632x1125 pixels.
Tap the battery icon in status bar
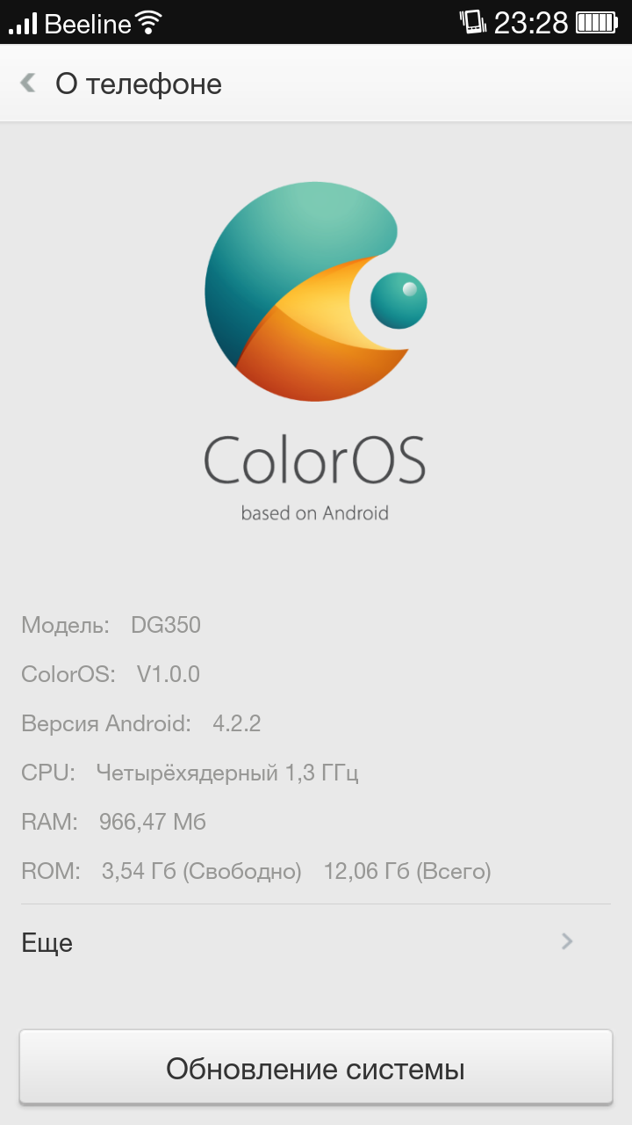point(597,23)
